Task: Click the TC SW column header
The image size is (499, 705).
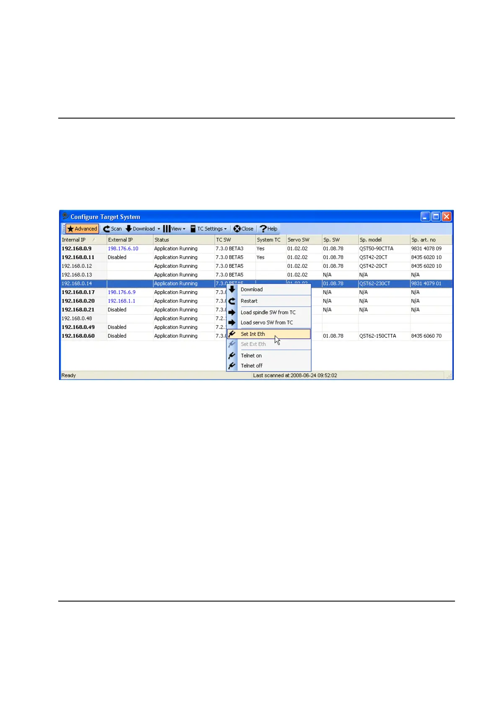Action: tap(235, 240)
